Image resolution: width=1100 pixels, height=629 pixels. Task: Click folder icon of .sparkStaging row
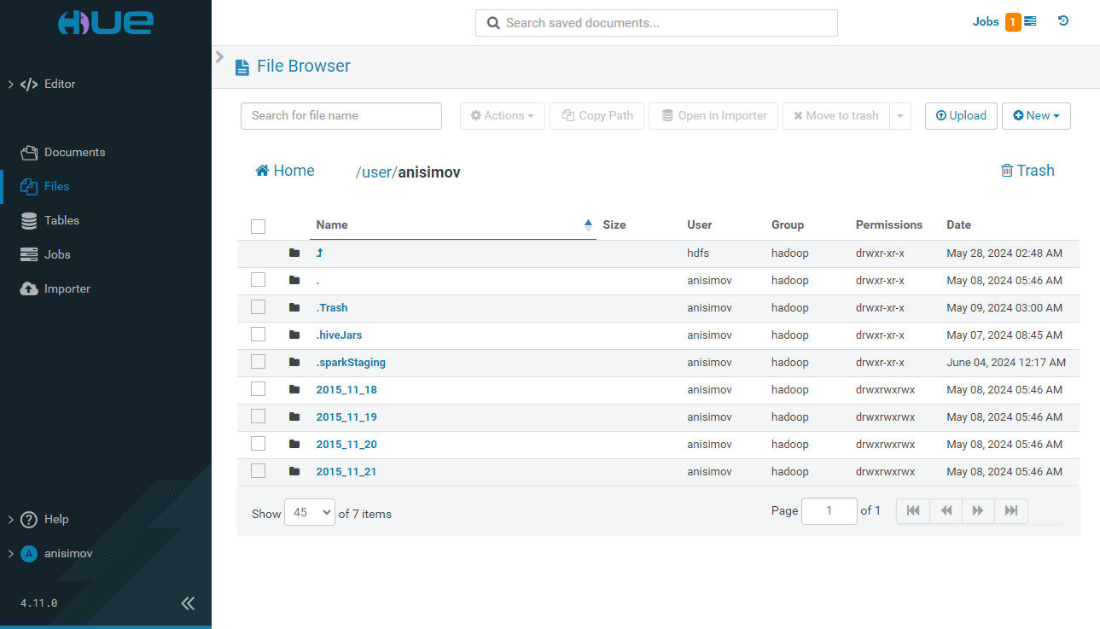[294, 362]
